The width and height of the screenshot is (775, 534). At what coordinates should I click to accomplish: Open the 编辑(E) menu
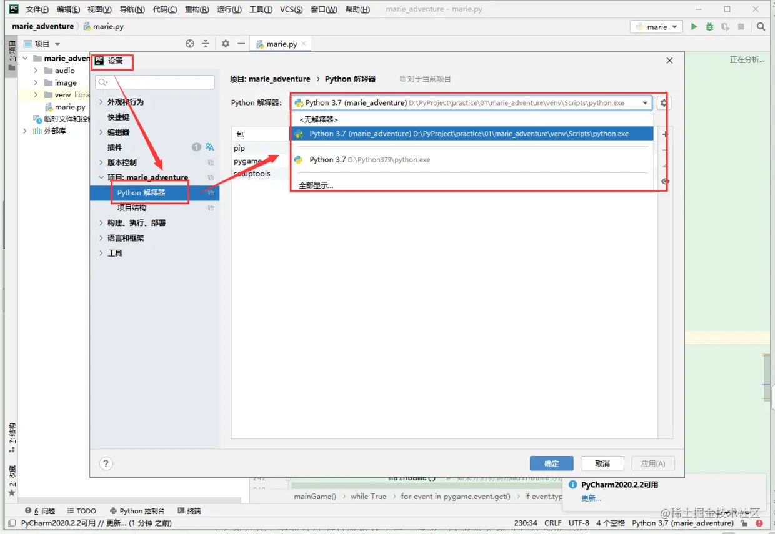click(x=68, y=9)
